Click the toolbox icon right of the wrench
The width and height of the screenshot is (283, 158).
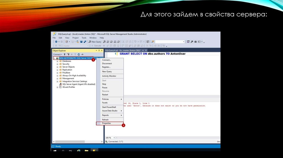click(x=195, y=42)
